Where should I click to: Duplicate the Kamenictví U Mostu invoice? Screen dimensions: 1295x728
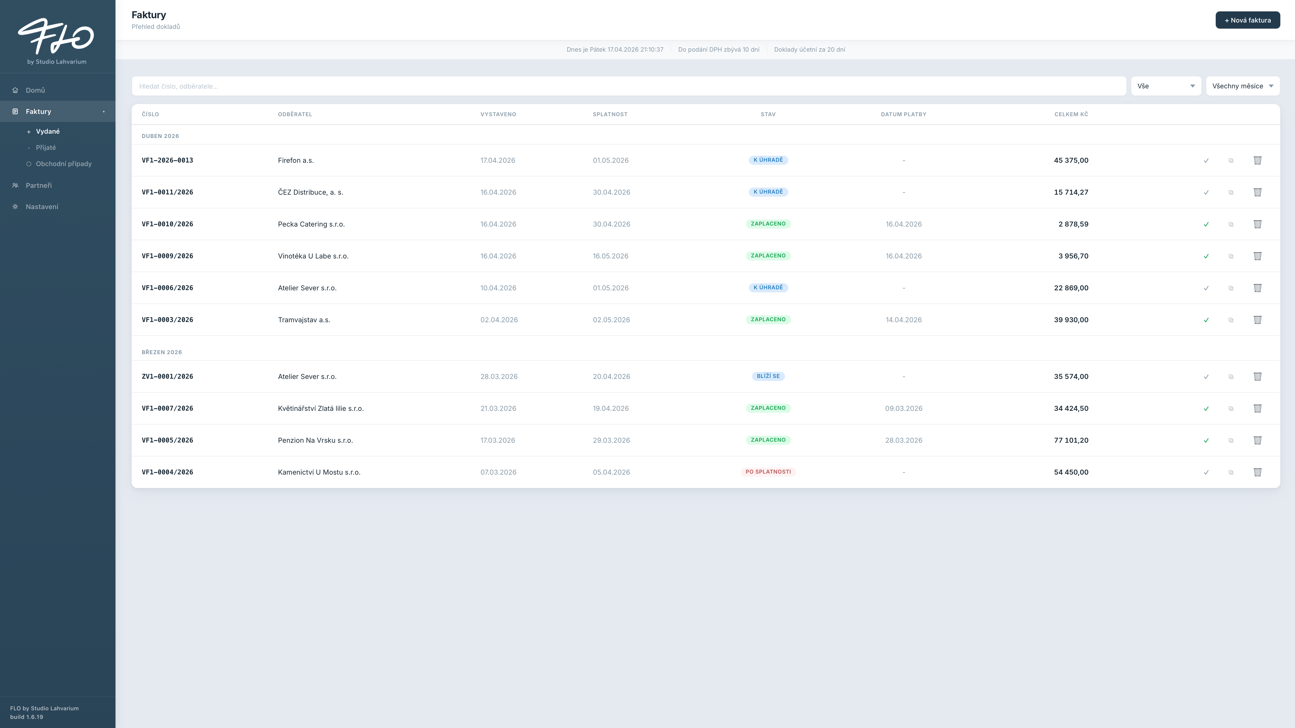pos(1231,472)
